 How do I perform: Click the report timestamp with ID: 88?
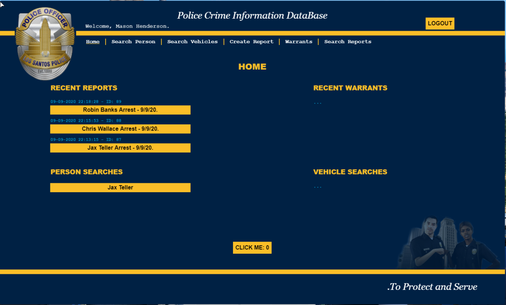coord(86,120)
